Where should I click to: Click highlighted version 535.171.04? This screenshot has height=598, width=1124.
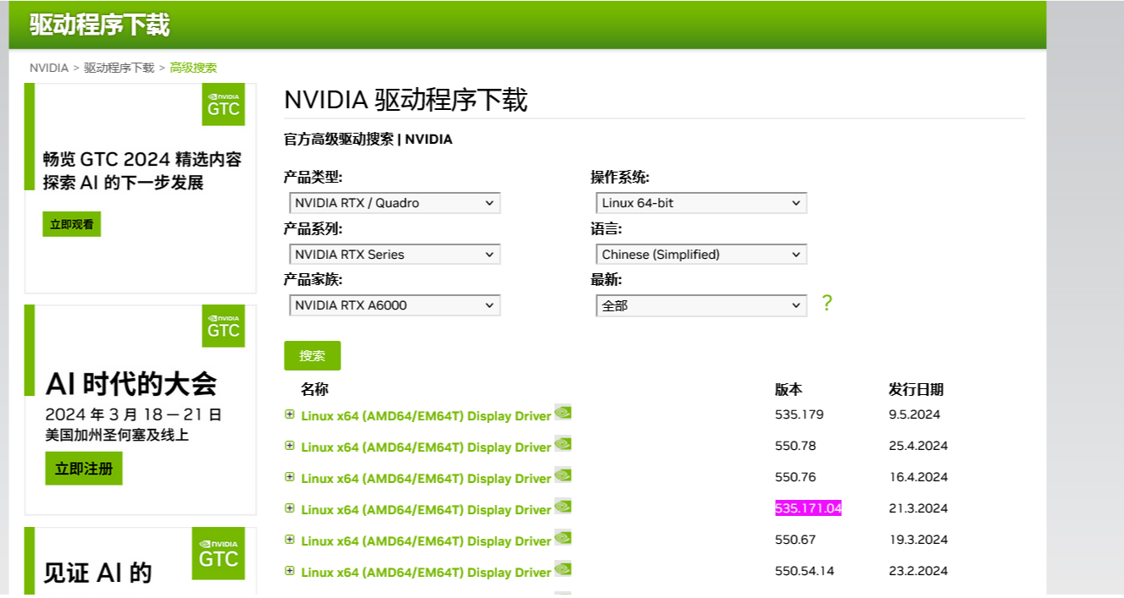coord(808,508)
